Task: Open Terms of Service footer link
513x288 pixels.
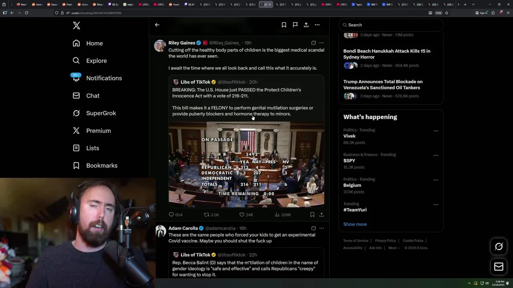Action: 355,241
